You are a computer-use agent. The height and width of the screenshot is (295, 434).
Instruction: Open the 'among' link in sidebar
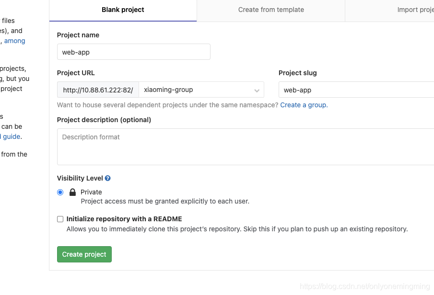[15, 41]
